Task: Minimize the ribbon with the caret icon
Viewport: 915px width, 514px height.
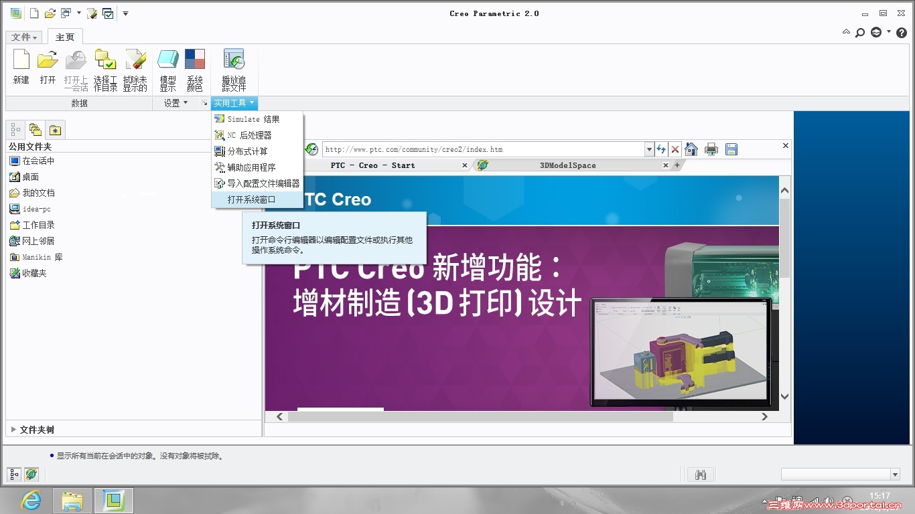Action: (846, 32)
